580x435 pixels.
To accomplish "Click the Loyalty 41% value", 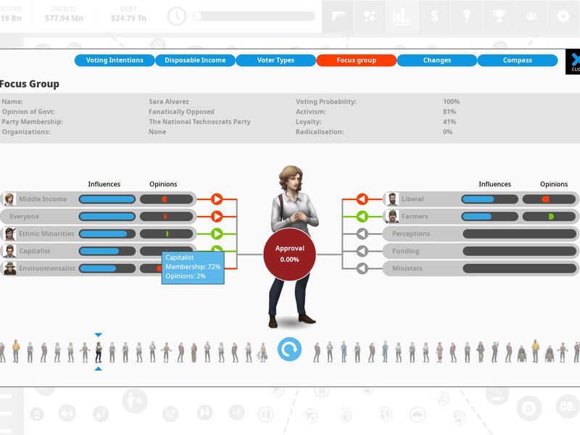I will tap(449, 122).
